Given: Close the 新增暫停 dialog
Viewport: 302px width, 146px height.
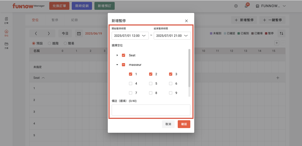Looking at the screenshot, I should tap(186, 21).
